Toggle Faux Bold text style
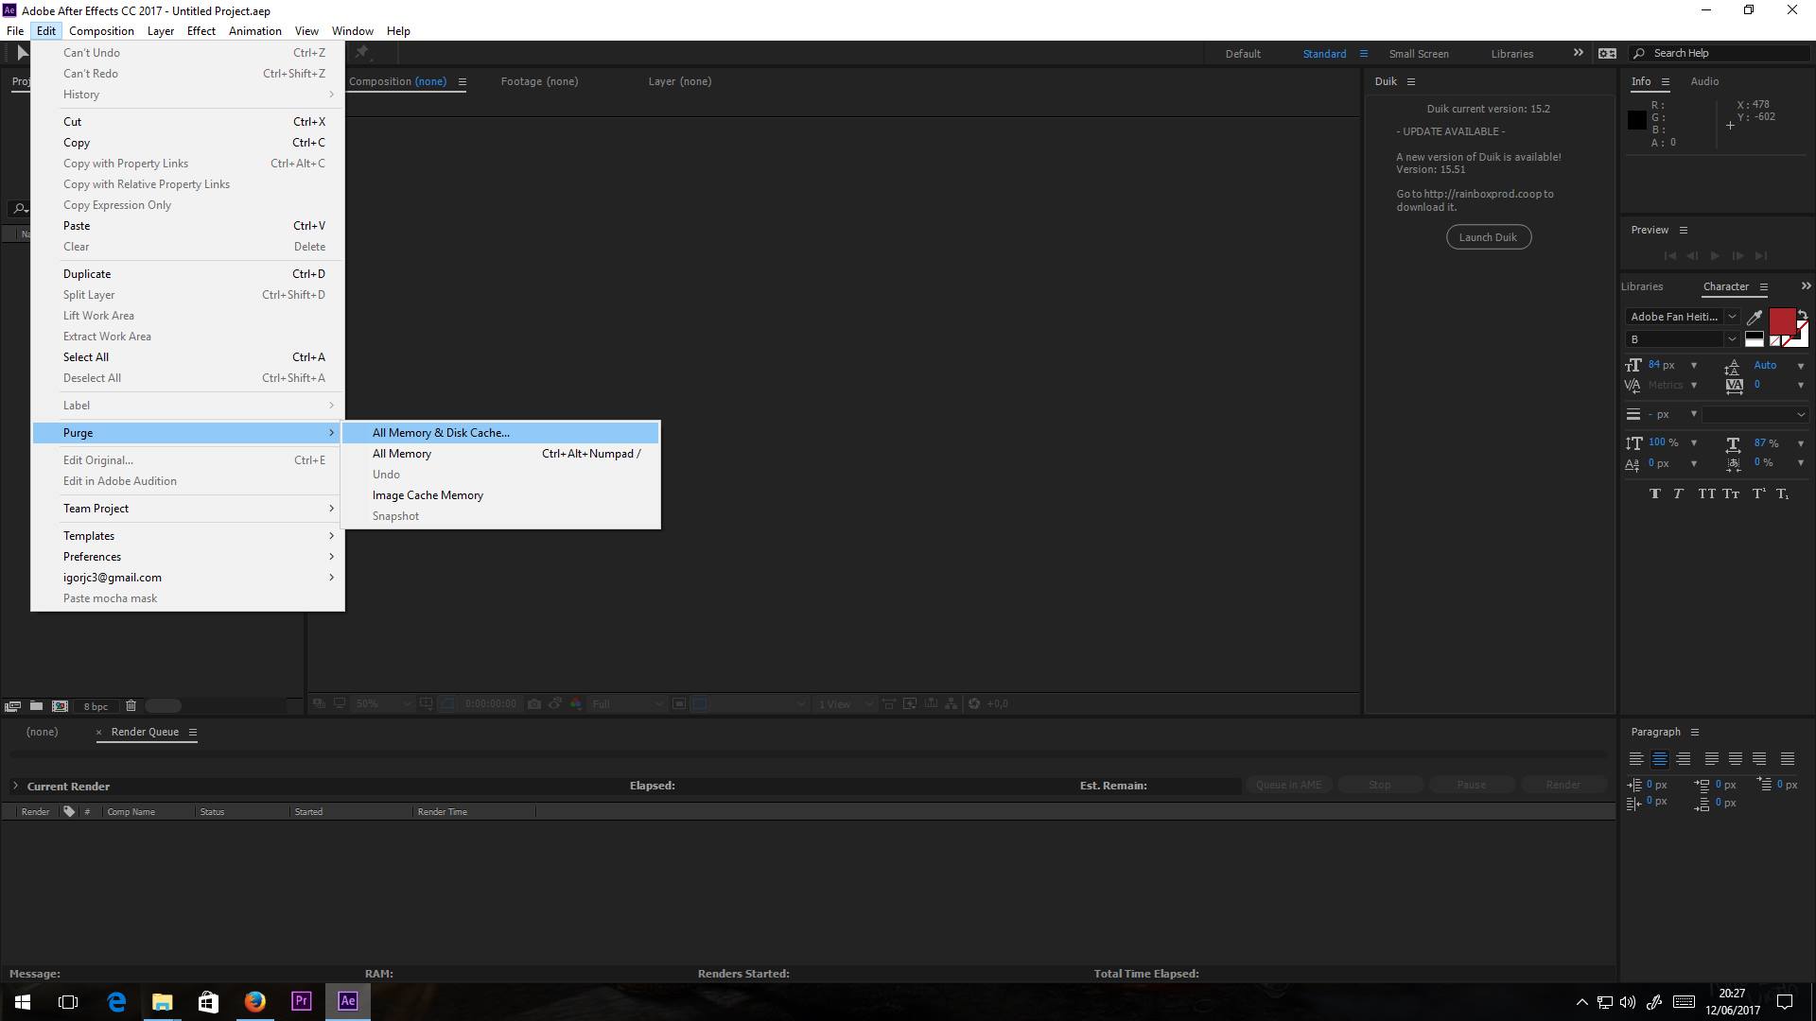Viewport: 1816px width, 1021px height. click(x=1654, y=493)
